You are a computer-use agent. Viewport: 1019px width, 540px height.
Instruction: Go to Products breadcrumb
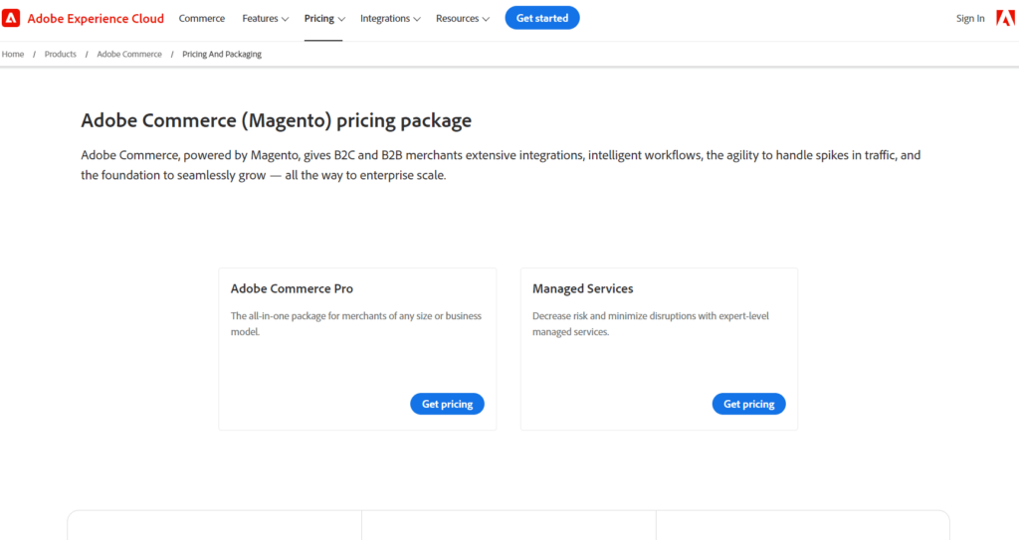[61, 54]
